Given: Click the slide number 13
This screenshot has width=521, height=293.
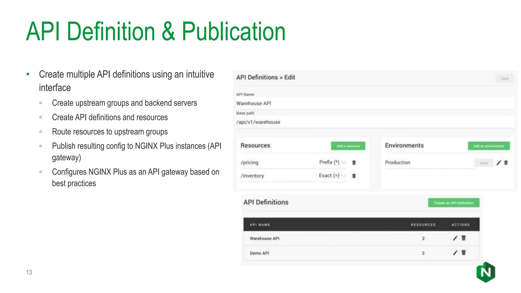Looking at the screenshot, I should pyautogui.click(x=29, y=272).
